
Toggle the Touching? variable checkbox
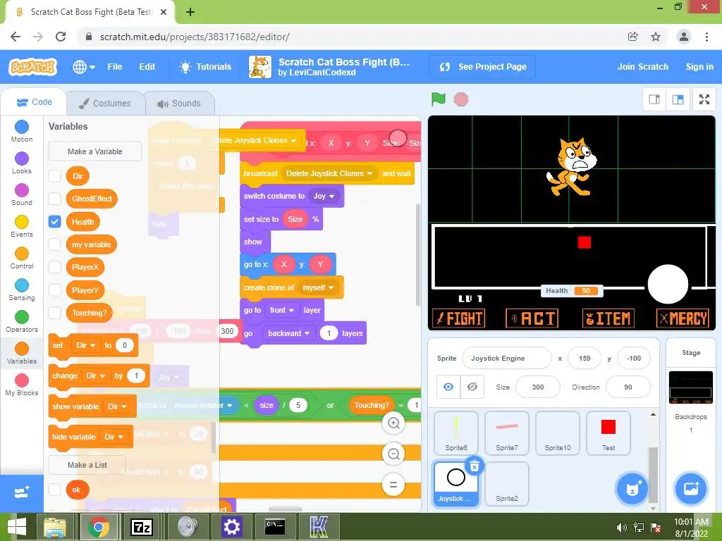pyautogui.click(x=55, y=313)
